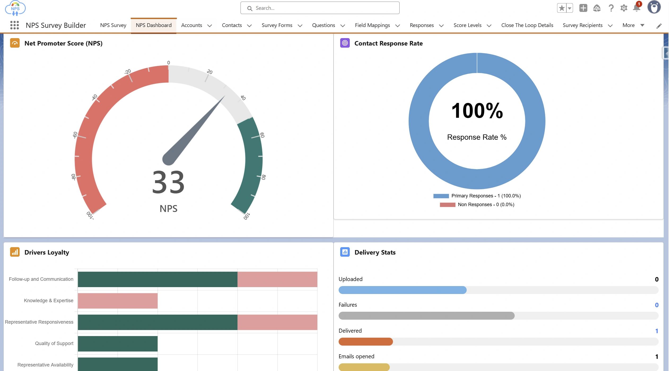Click in the Search field
Screen dimensions: 669x371
pos(320,8)
